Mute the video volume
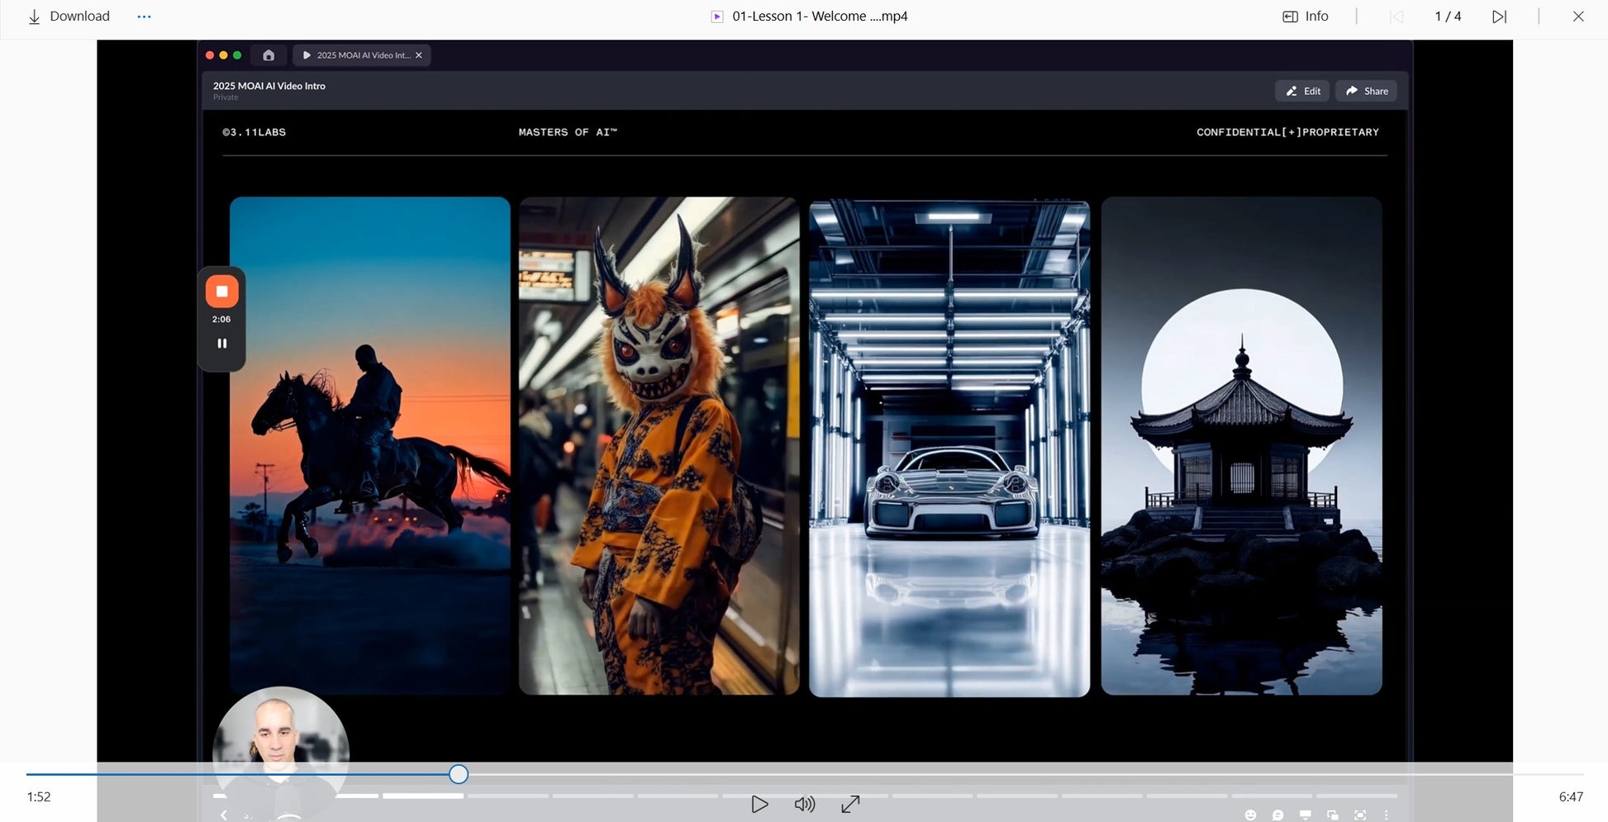 click(804, 804)
